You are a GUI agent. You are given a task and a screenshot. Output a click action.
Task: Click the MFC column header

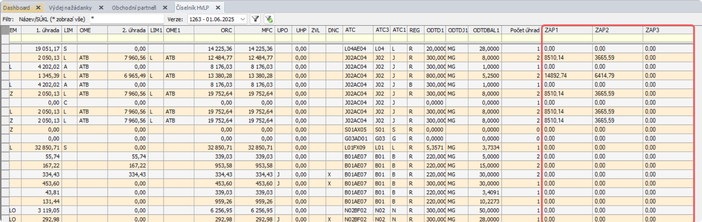pos(255,30)
